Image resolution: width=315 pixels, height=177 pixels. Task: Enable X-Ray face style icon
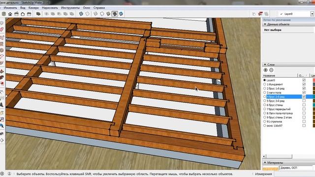coord(81,14)
